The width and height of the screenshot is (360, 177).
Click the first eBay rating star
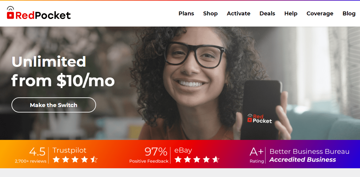click(178, 159)
